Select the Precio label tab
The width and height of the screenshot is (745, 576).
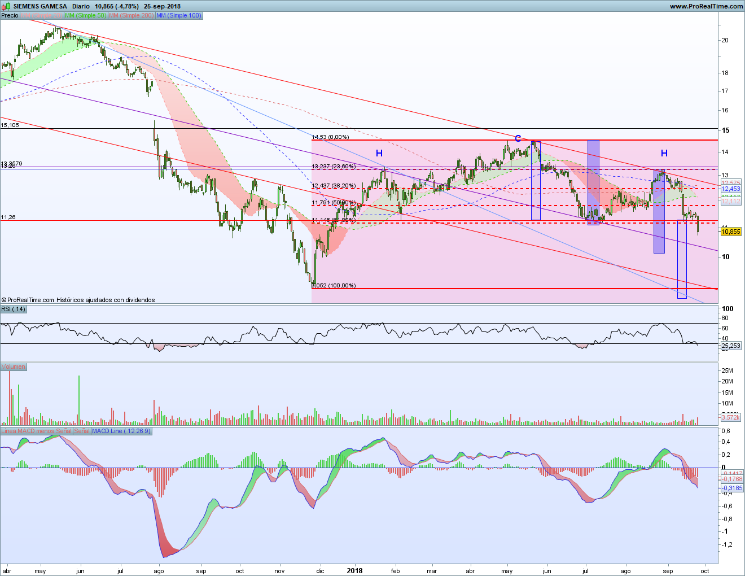tap(10, 15)
